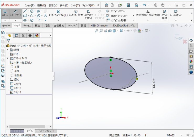Screen dimensions: 194x137
Task: Select スケッチ3 in the feature tree
Action: point(18,92)
